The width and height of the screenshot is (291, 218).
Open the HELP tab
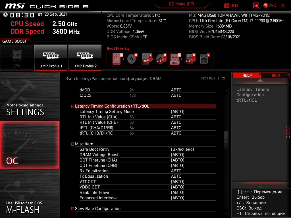pos(247,75)
